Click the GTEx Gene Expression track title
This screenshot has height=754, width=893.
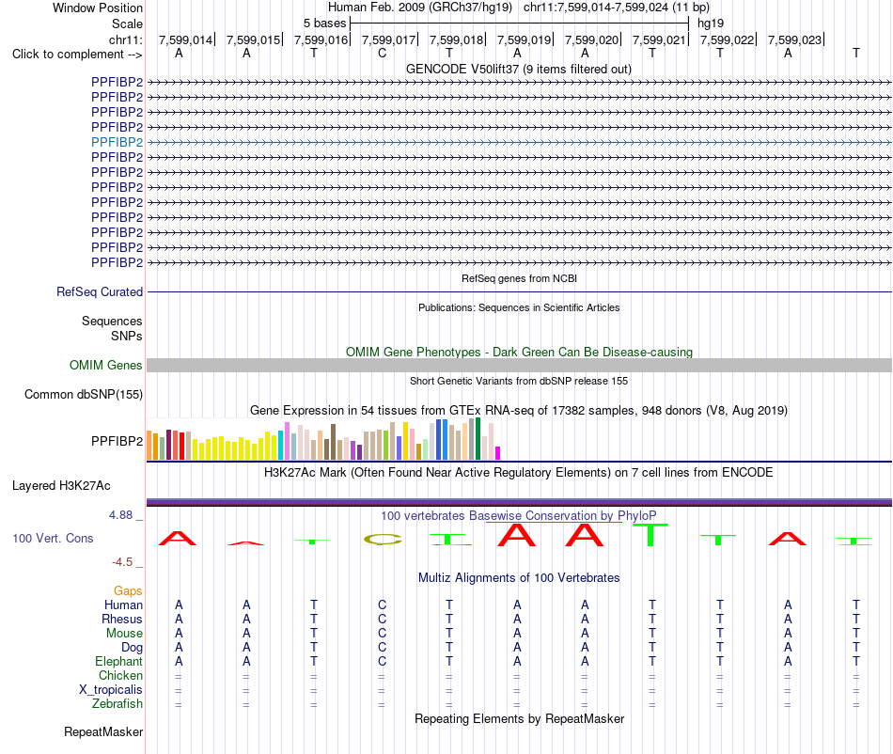[x=518, y=411]
